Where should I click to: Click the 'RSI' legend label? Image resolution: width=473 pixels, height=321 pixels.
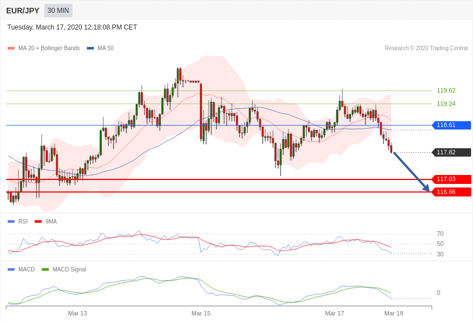[23, 221]
